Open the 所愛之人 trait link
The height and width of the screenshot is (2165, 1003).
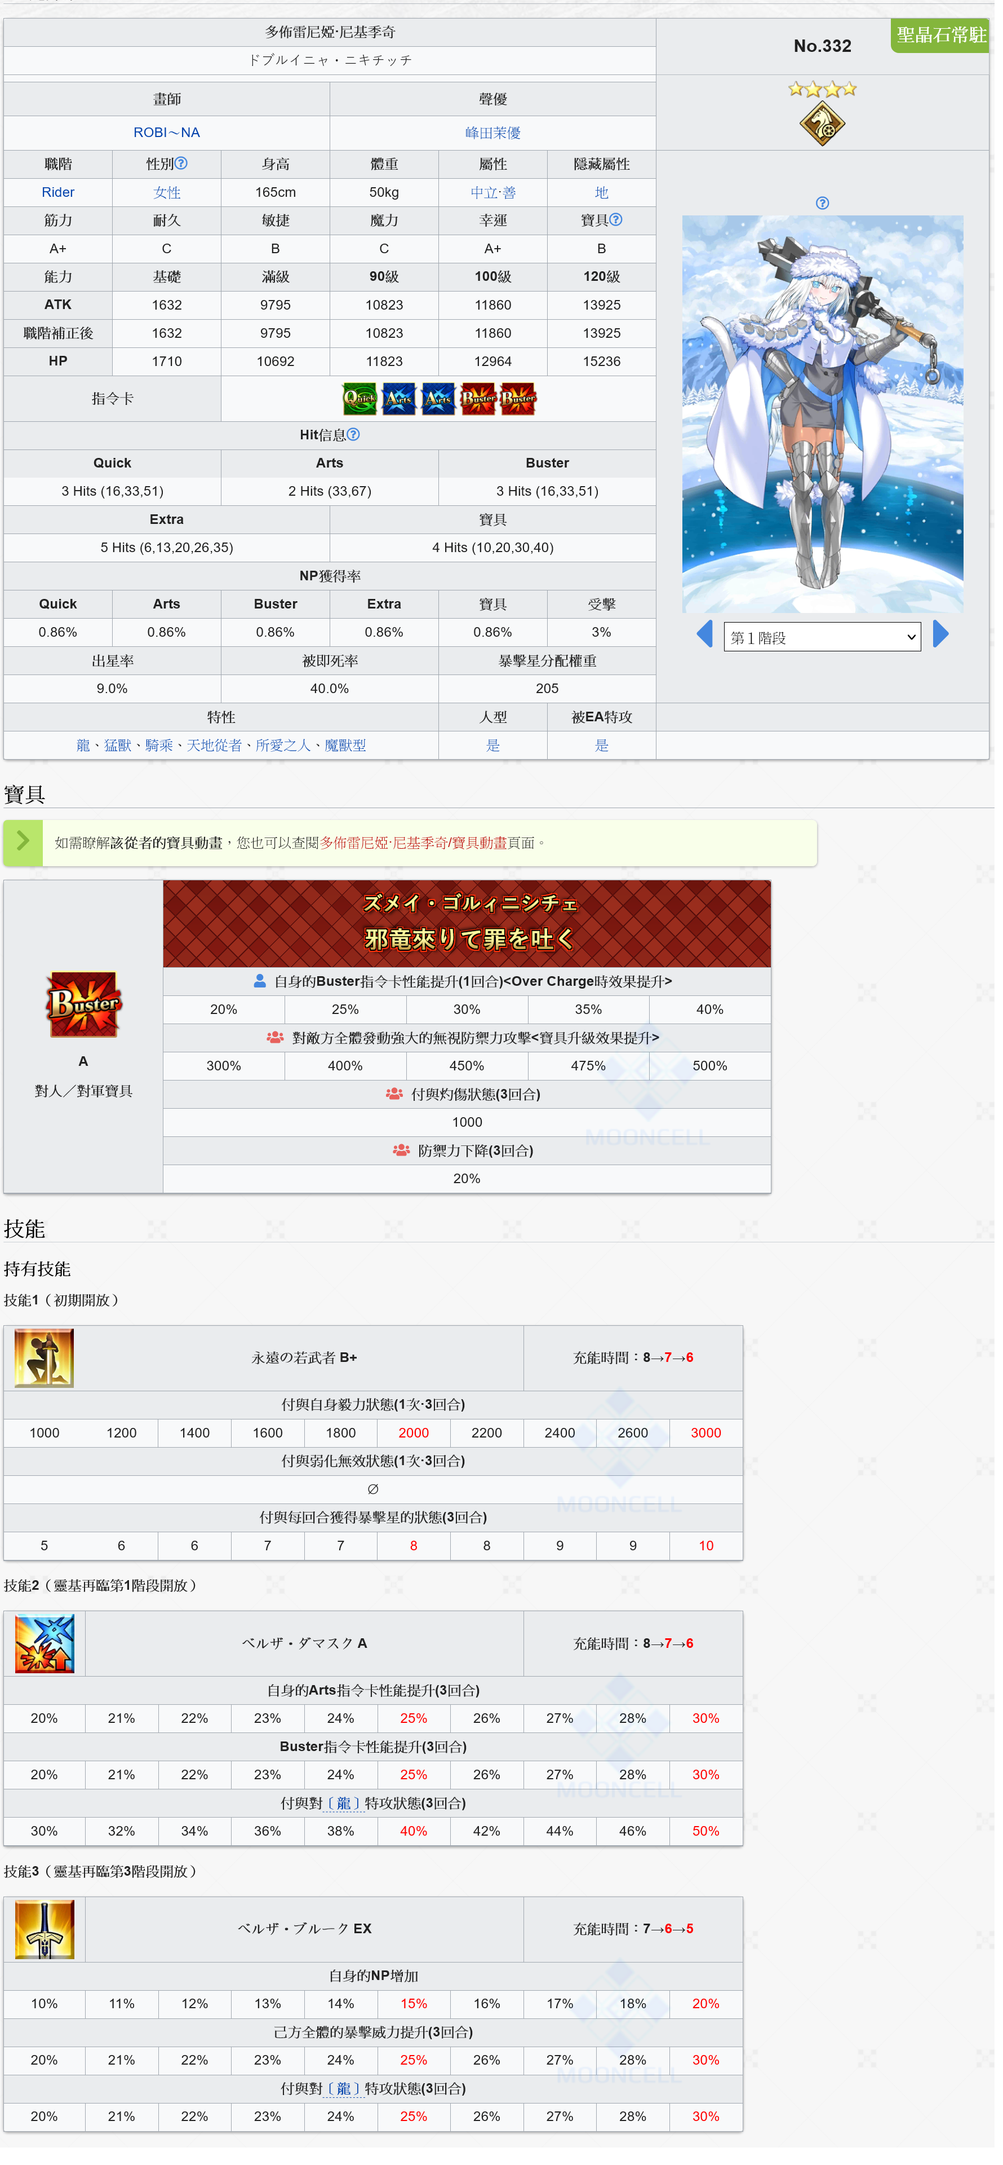[286, 751]
